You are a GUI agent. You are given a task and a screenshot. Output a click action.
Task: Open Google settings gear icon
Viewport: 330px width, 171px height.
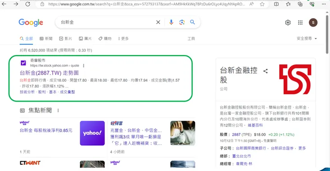288,22
